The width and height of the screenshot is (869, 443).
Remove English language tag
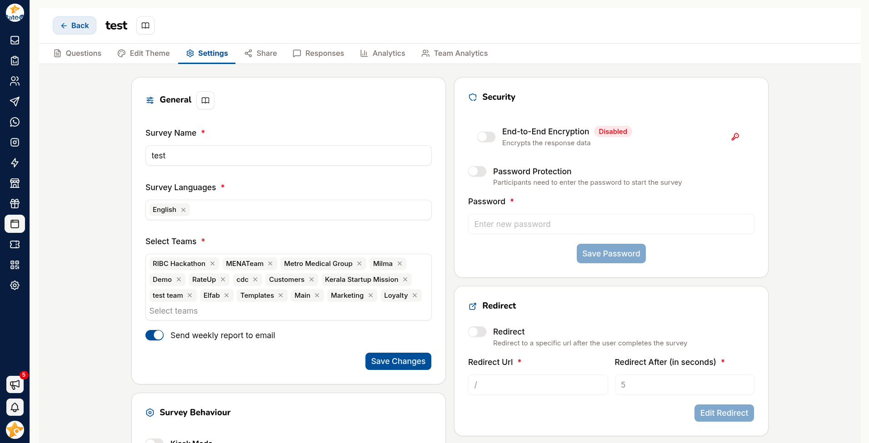[x=183, y=210]
